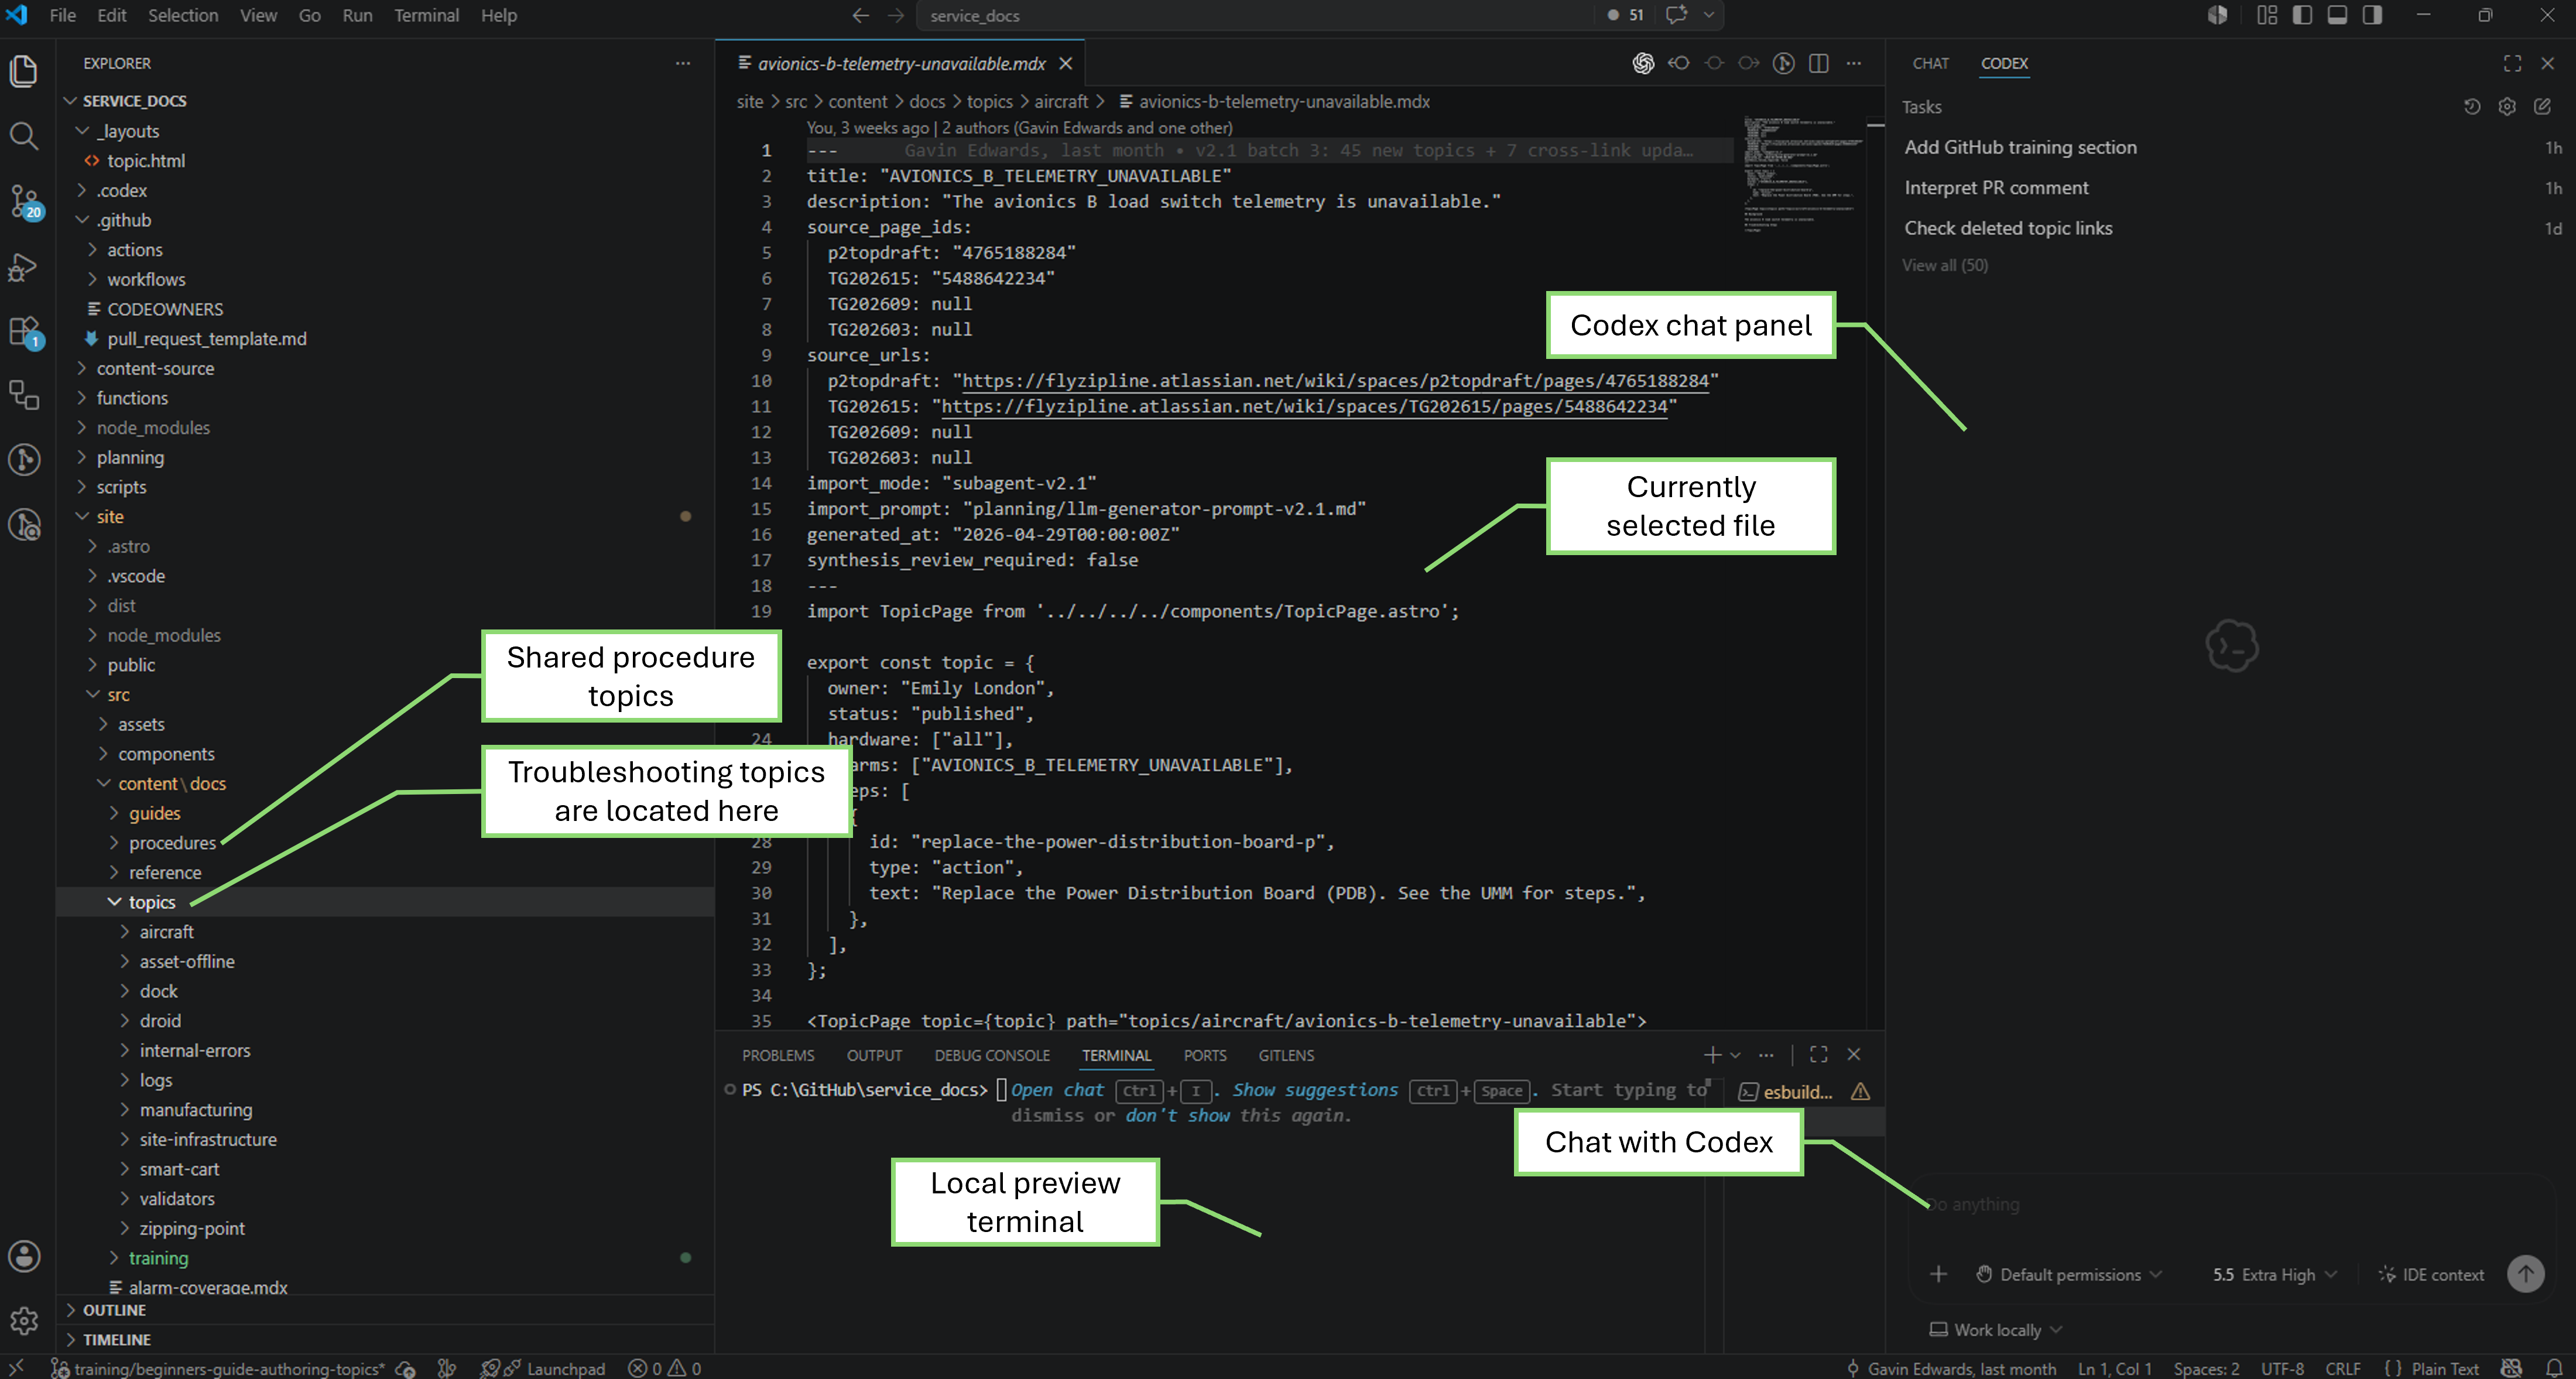The height and width of the screenshot is (1379, 2576).
Task: Send the Codex message with arrow button
Action: [x=2526, y=1274]
